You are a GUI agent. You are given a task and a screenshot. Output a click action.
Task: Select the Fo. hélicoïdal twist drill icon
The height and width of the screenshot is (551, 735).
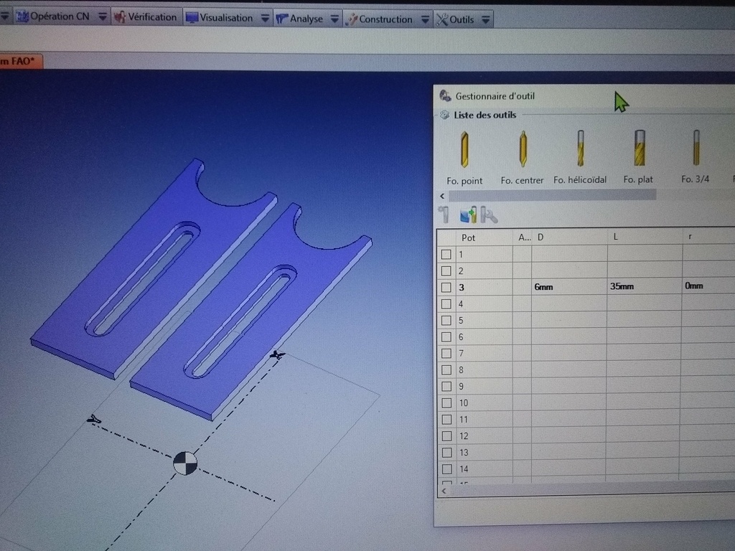pos(580,148)
